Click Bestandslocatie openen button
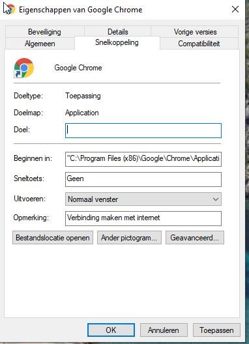This screenshot has height=344, width=249. click(53, 238)
